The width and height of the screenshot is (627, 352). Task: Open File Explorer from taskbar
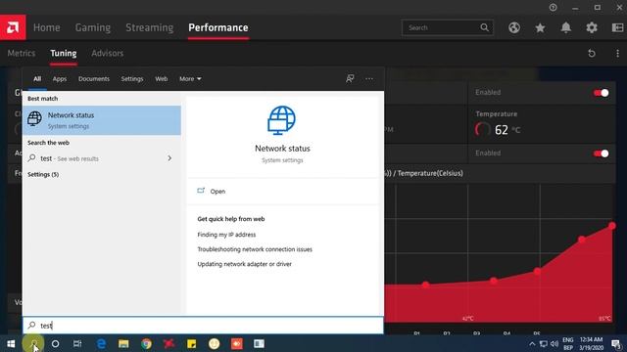point(123,343)
